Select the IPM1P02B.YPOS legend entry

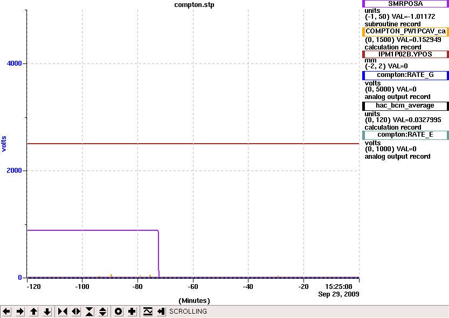[405, 54]
